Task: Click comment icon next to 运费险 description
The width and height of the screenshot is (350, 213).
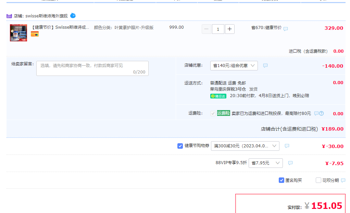Action: pyautogui.click(x=316, y=114)
